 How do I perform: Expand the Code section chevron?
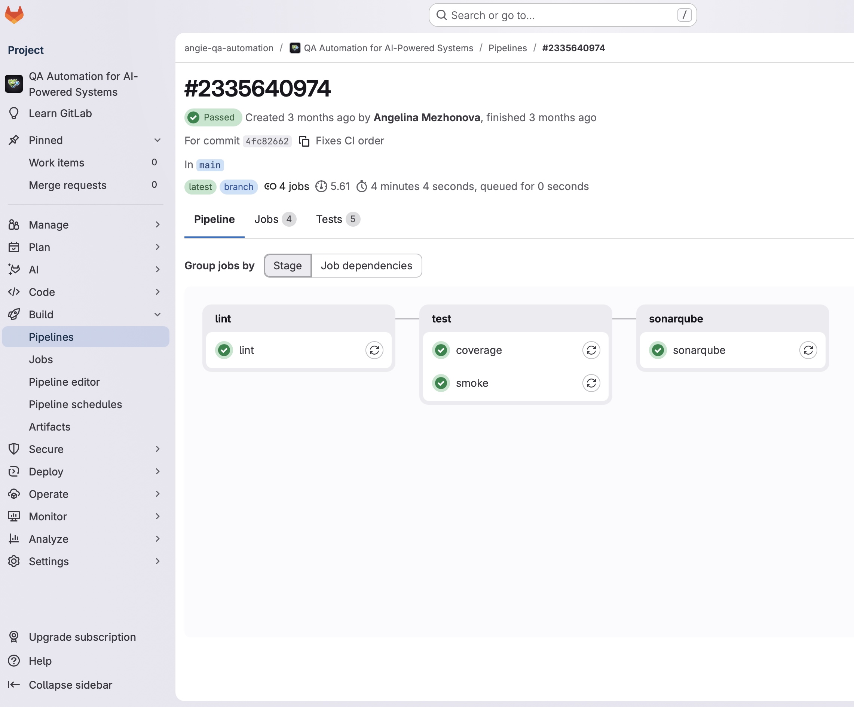tap(157, 291)
